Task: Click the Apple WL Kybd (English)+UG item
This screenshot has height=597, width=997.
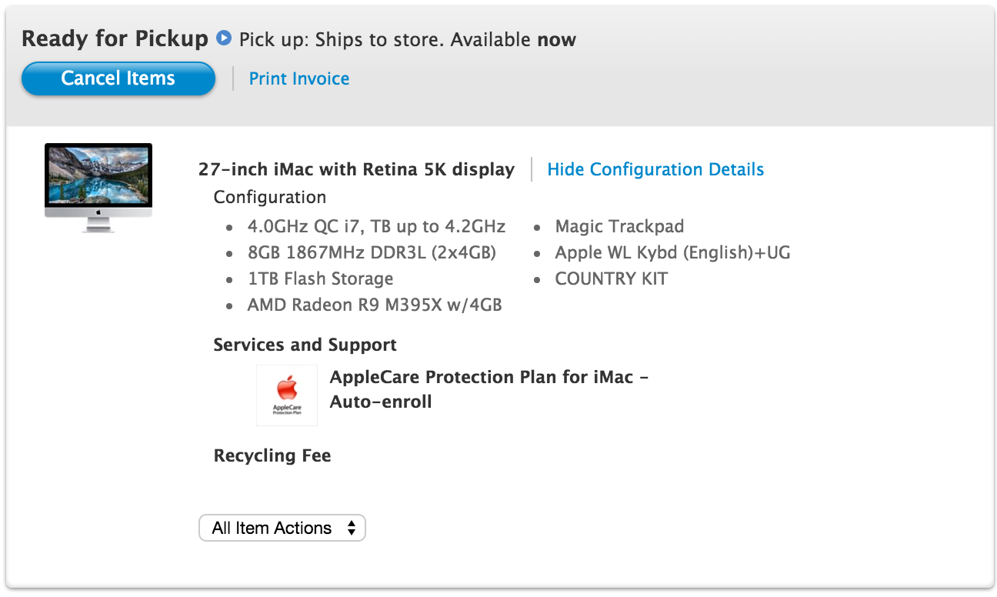Action: pos(672,252)
